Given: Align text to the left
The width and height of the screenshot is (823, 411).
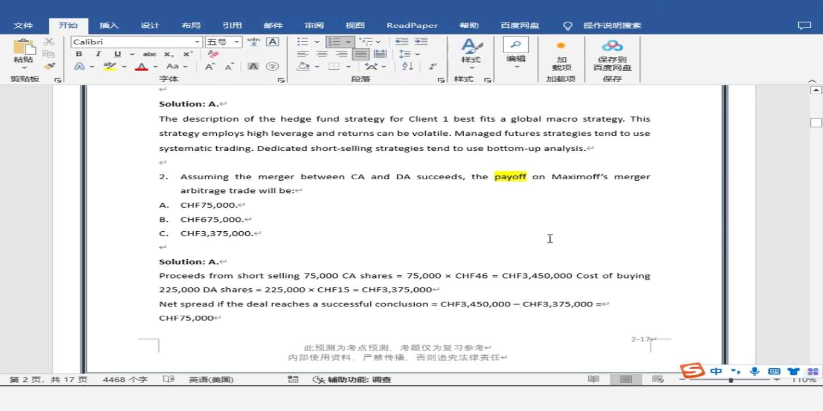Looking at the screenshot, I should click(x=302, y=54).
